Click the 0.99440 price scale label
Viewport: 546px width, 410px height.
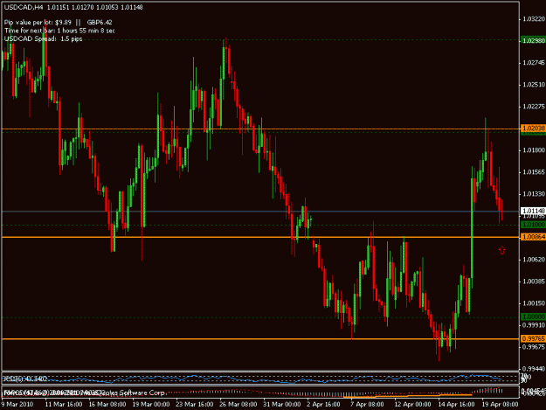(x=534, y=369)
